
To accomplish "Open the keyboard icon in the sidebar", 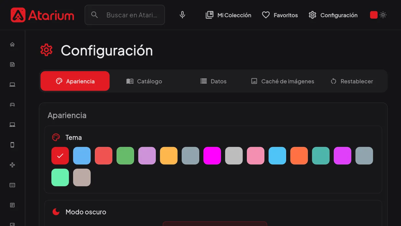I will click(12, 185).
